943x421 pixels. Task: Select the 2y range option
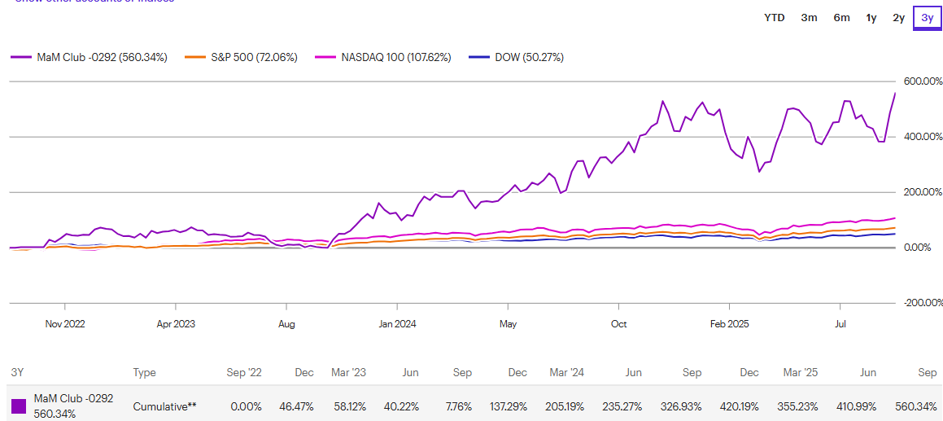pos(898,17)
